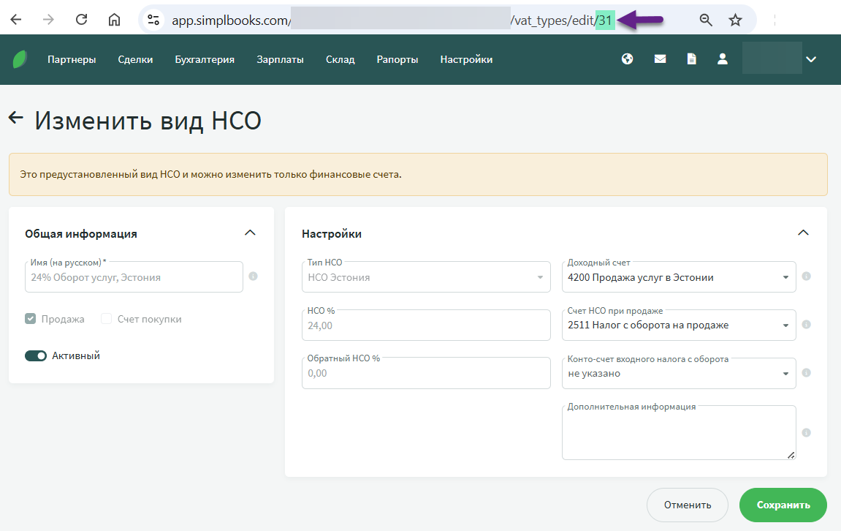Open the Счет НСО при продаже dropdown
The height and width of the screenshot is (531, 841).
click(x=679, y=325)
